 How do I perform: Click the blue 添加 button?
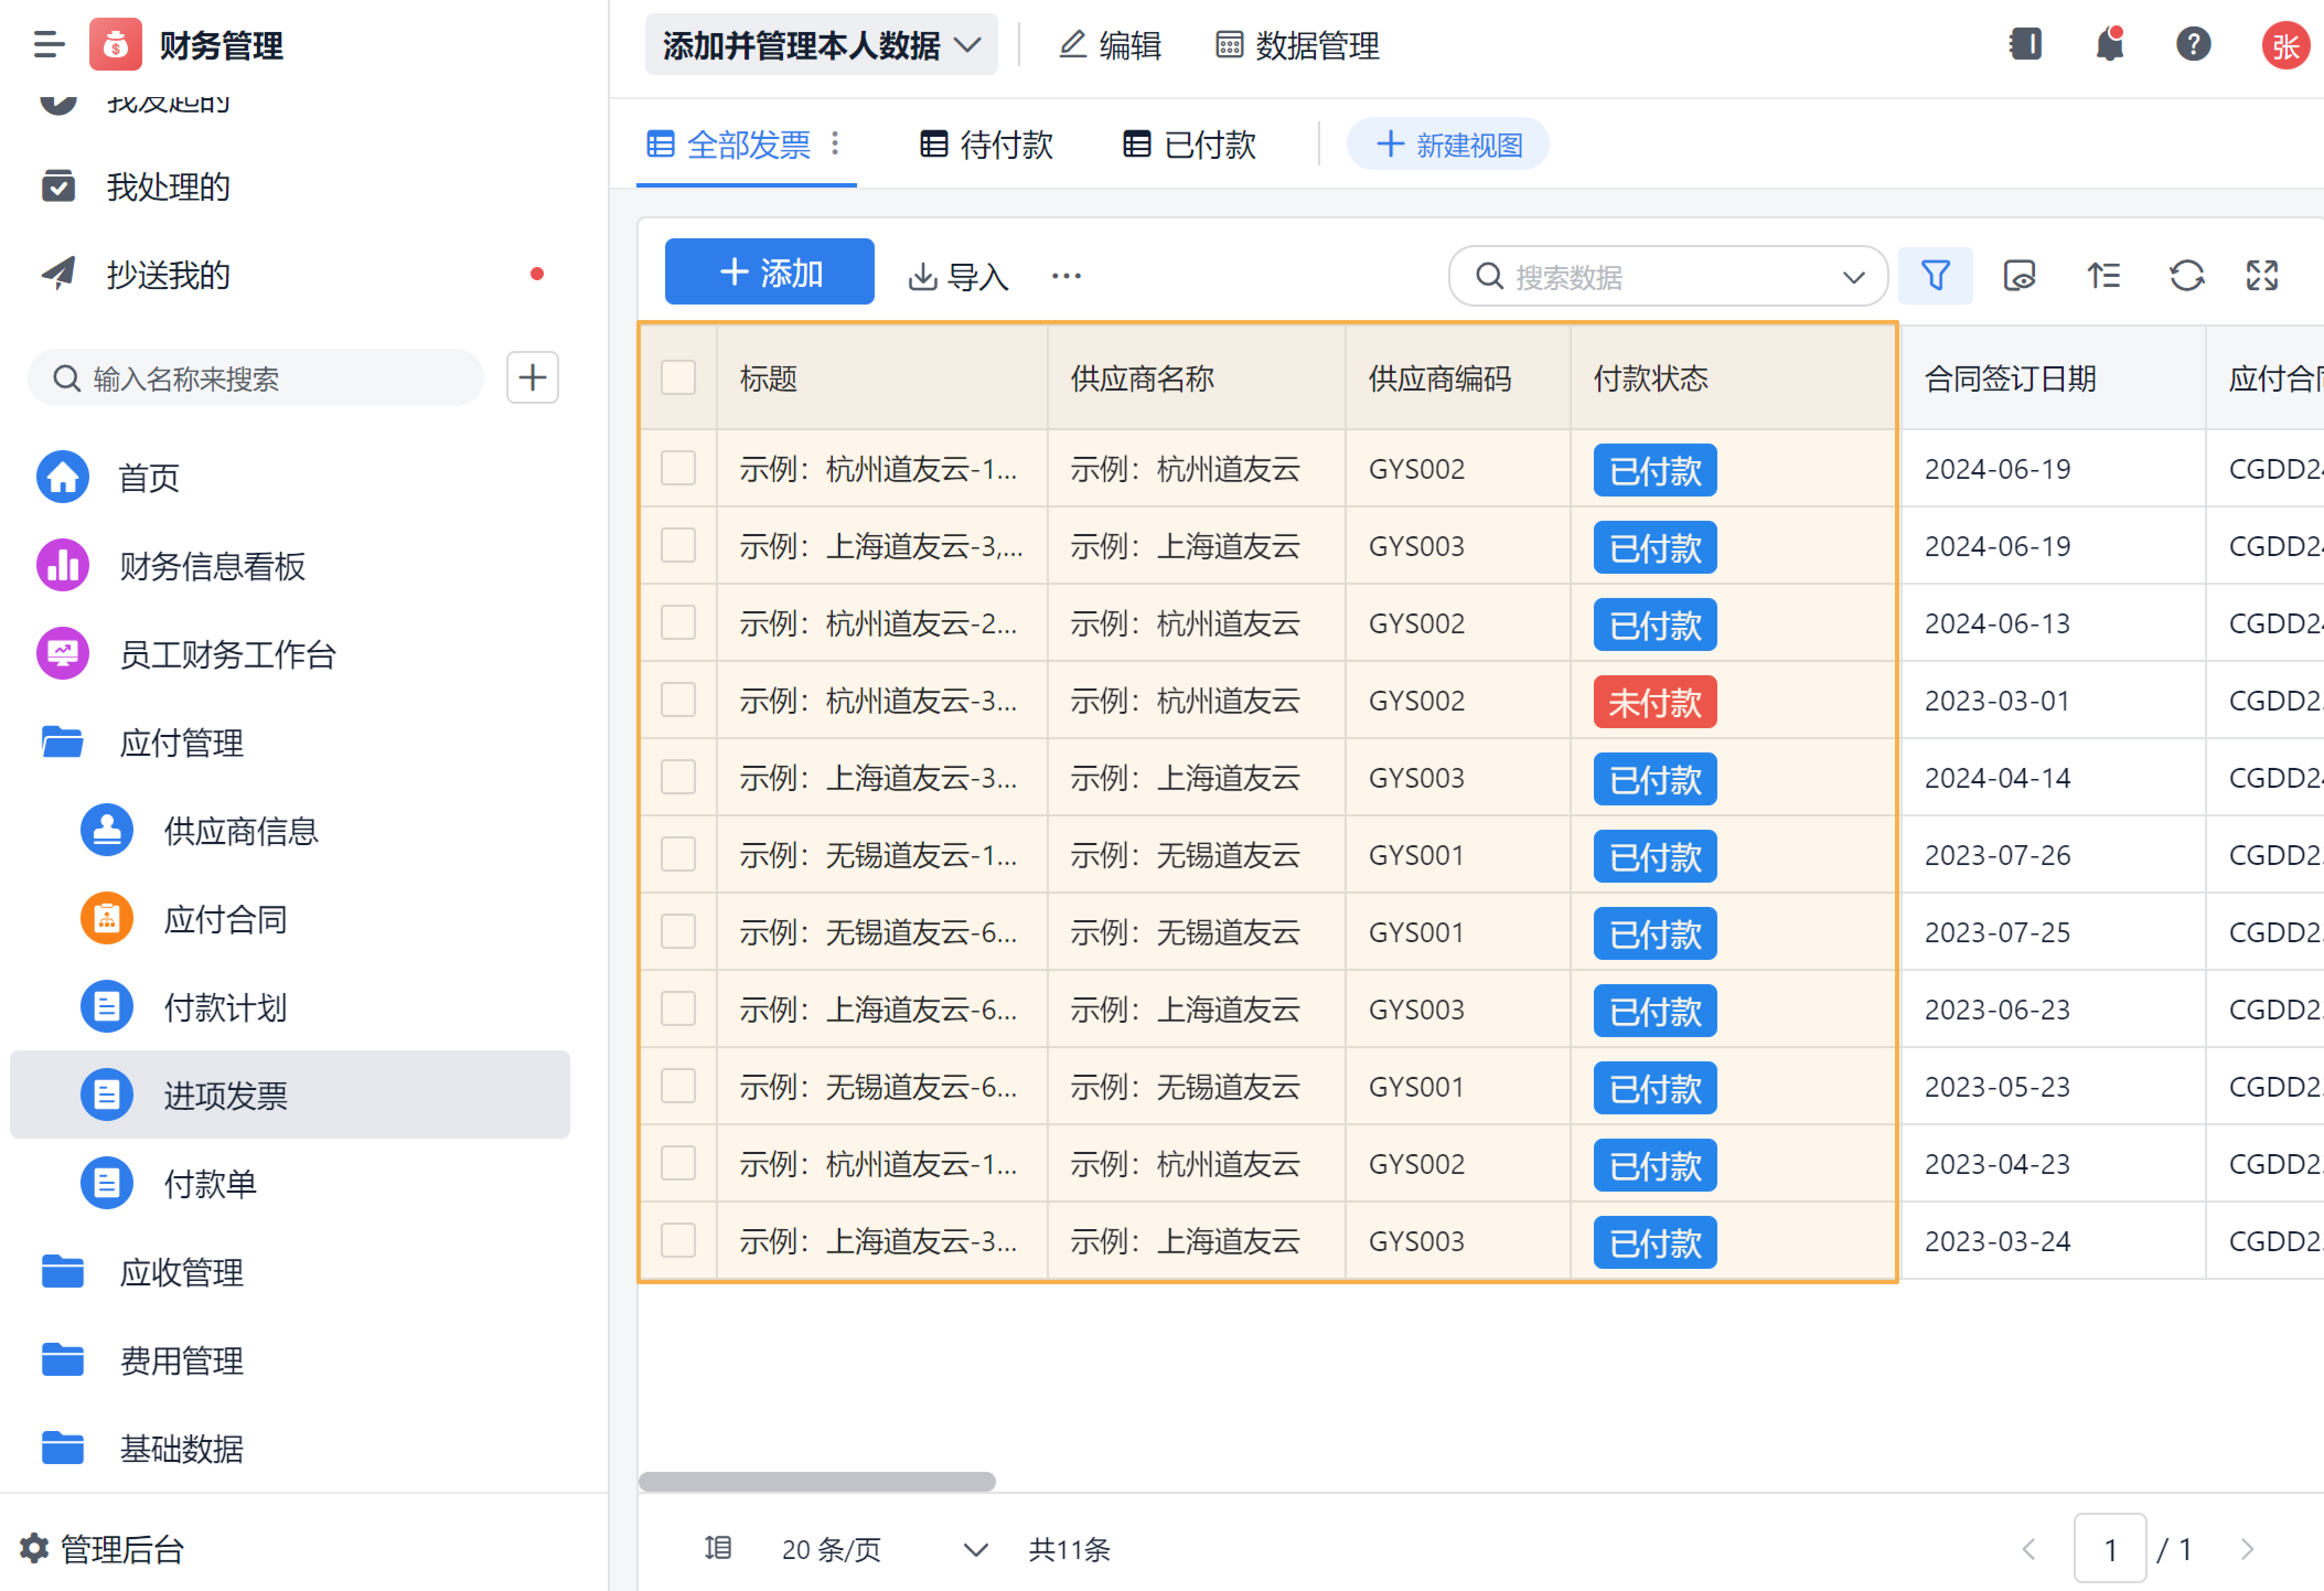[x=769, y=272]
